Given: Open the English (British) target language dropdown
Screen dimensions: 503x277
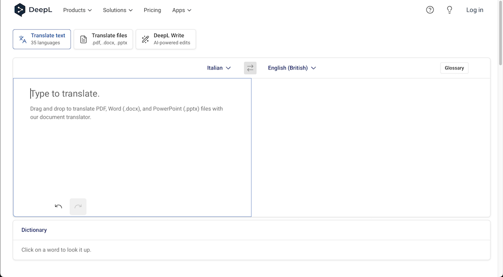Looking at the screenshot, I should [x=292, y=68].
